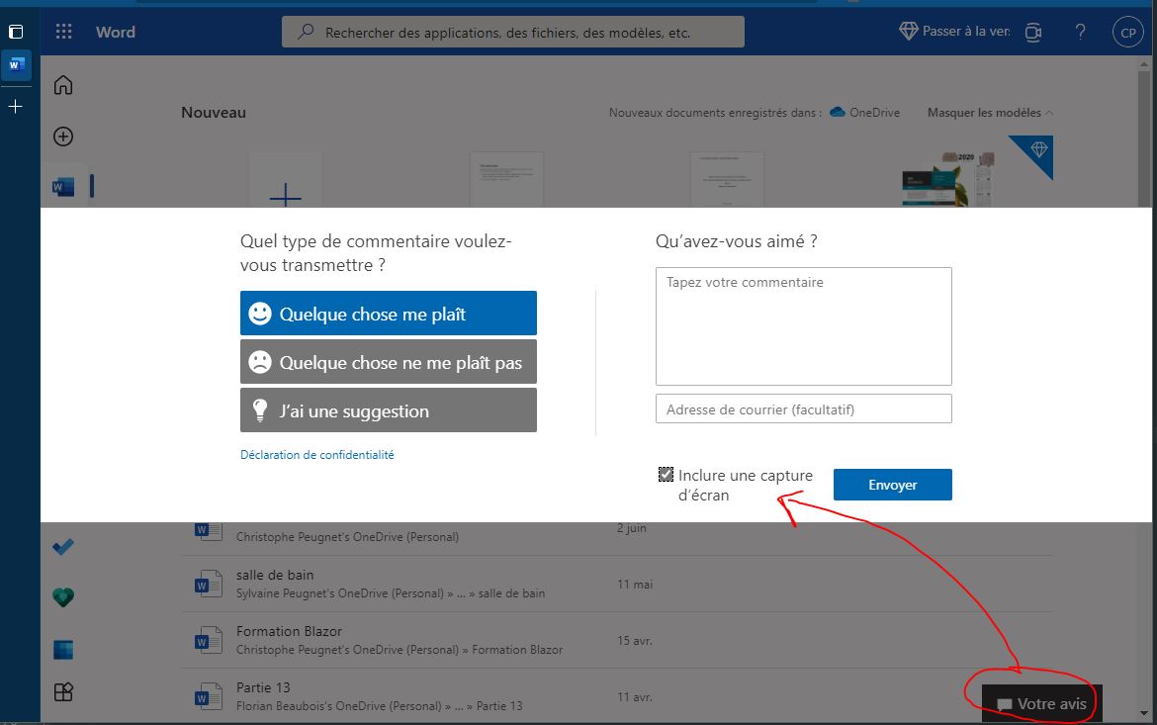This screenshot has height=725, width=1157.
Task: Click the premium template thumbnail with 2020
Action: tap(948, 179)
